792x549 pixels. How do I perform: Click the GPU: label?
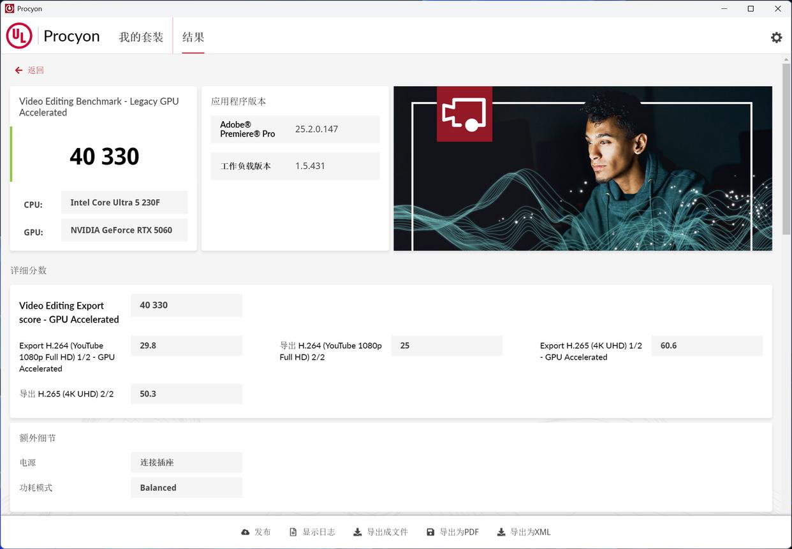point(33,232)
